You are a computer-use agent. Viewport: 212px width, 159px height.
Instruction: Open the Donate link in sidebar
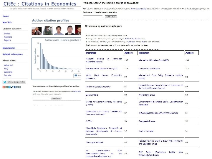tap(8, 75)
